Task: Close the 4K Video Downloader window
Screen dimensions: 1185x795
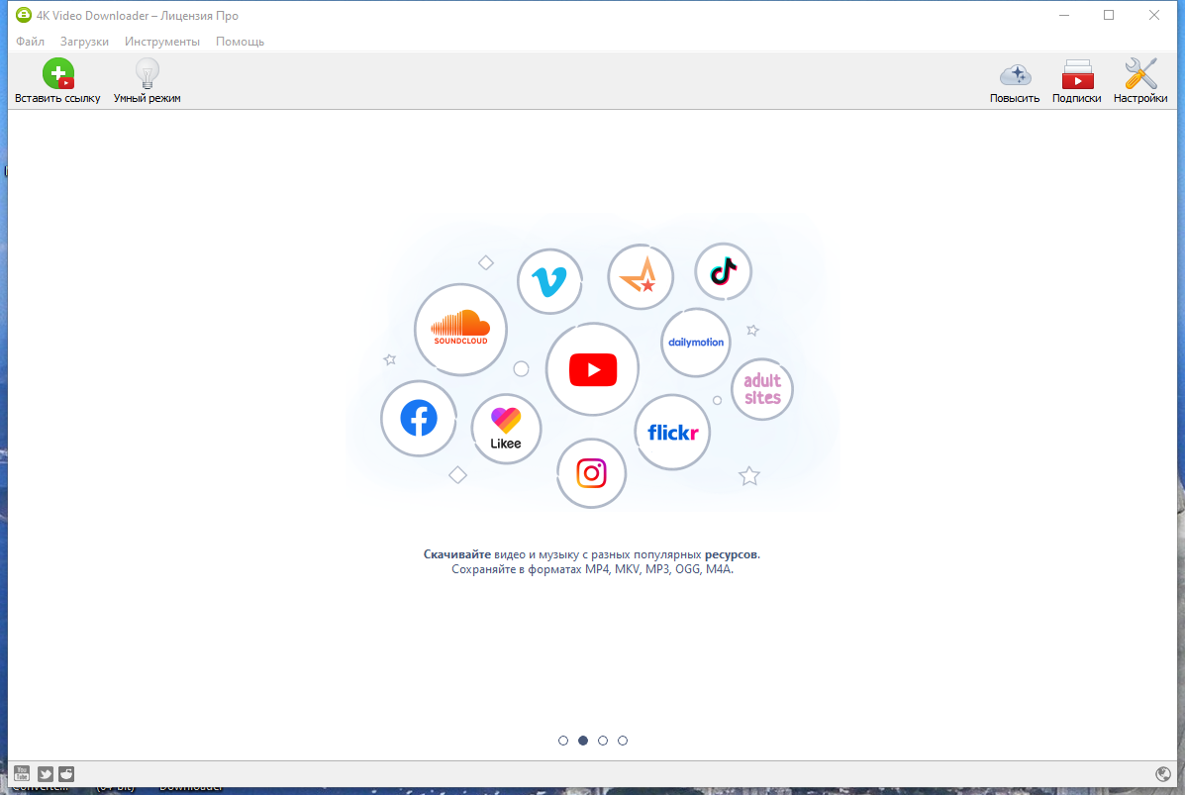Action: [x=1154, y=15]
